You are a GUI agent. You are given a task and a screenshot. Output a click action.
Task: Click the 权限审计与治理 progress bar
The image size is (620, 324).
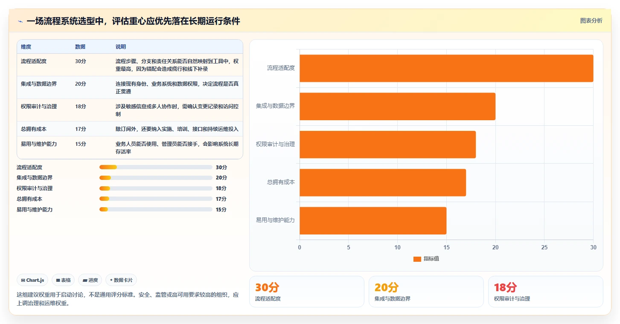156,188
